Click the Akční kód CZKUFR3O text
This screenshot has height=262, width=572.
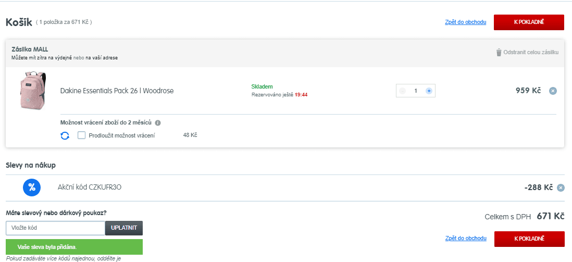point(90,188)
